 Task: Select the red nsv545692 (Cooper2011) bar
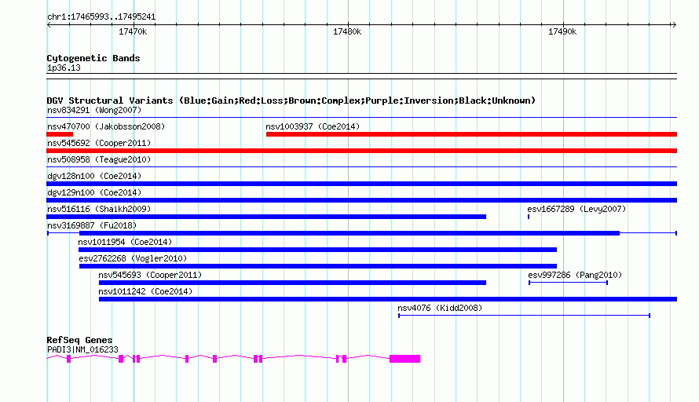[362, 151]
